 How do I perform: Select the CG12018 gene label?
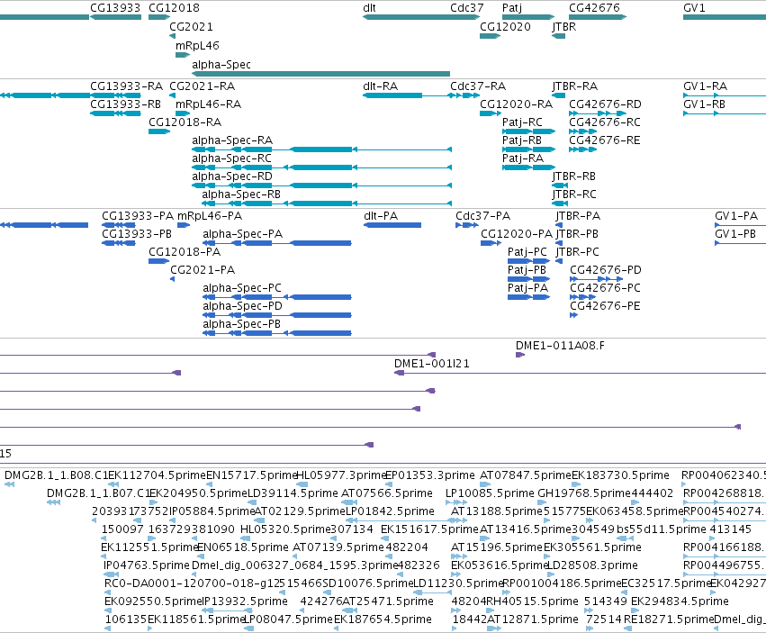pos(174,8)
